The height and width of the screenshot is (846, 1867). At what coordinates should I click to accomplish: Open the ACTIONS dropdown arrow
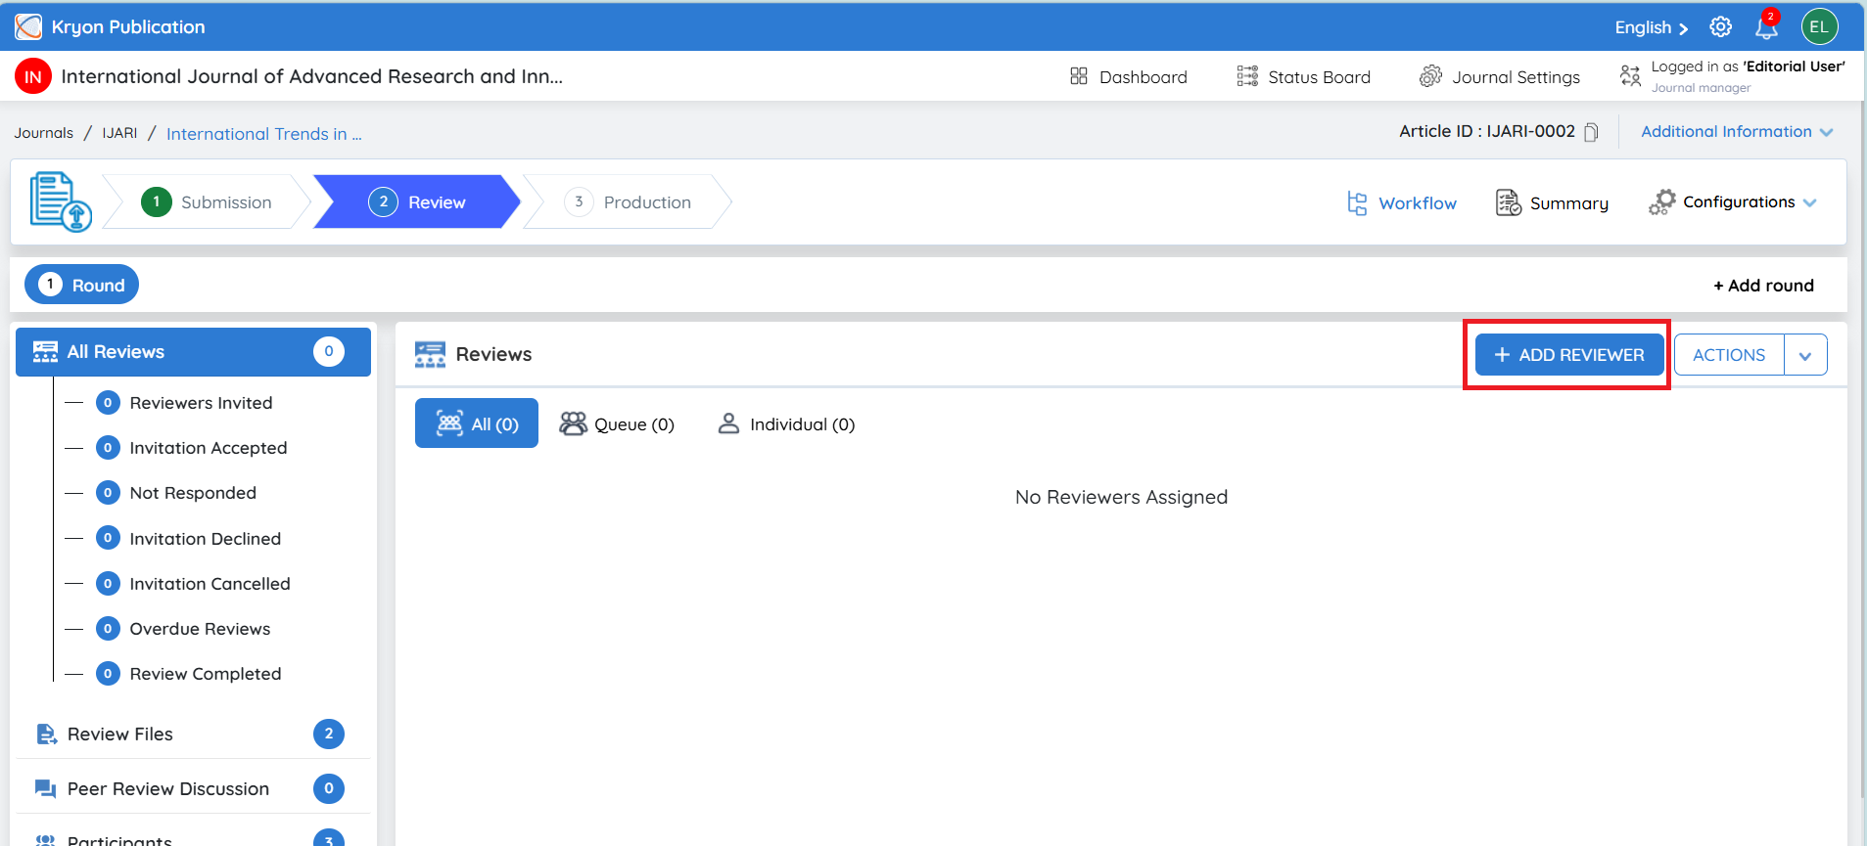[1805, 355]
